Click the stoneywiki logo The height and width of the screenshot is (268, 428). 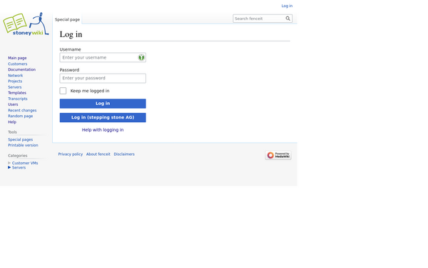coord(26,24)
